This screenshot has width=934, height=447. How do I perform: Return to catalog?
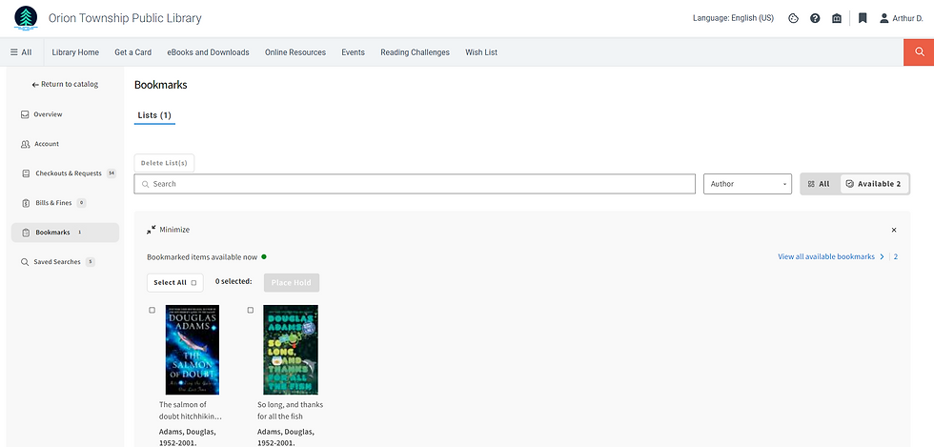click(x=65, y=85)
